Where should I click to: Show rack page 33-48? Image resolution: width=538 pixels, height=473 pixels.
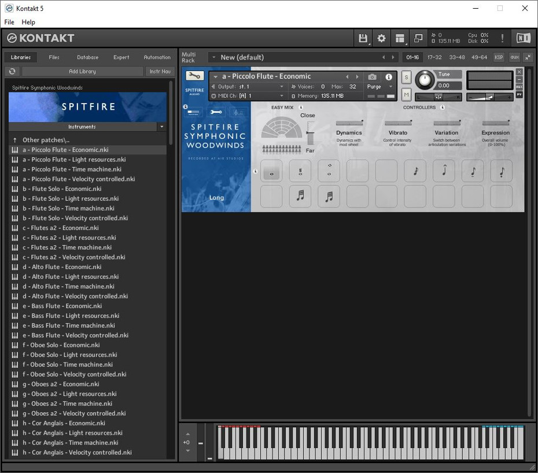[x=457, y=57]
